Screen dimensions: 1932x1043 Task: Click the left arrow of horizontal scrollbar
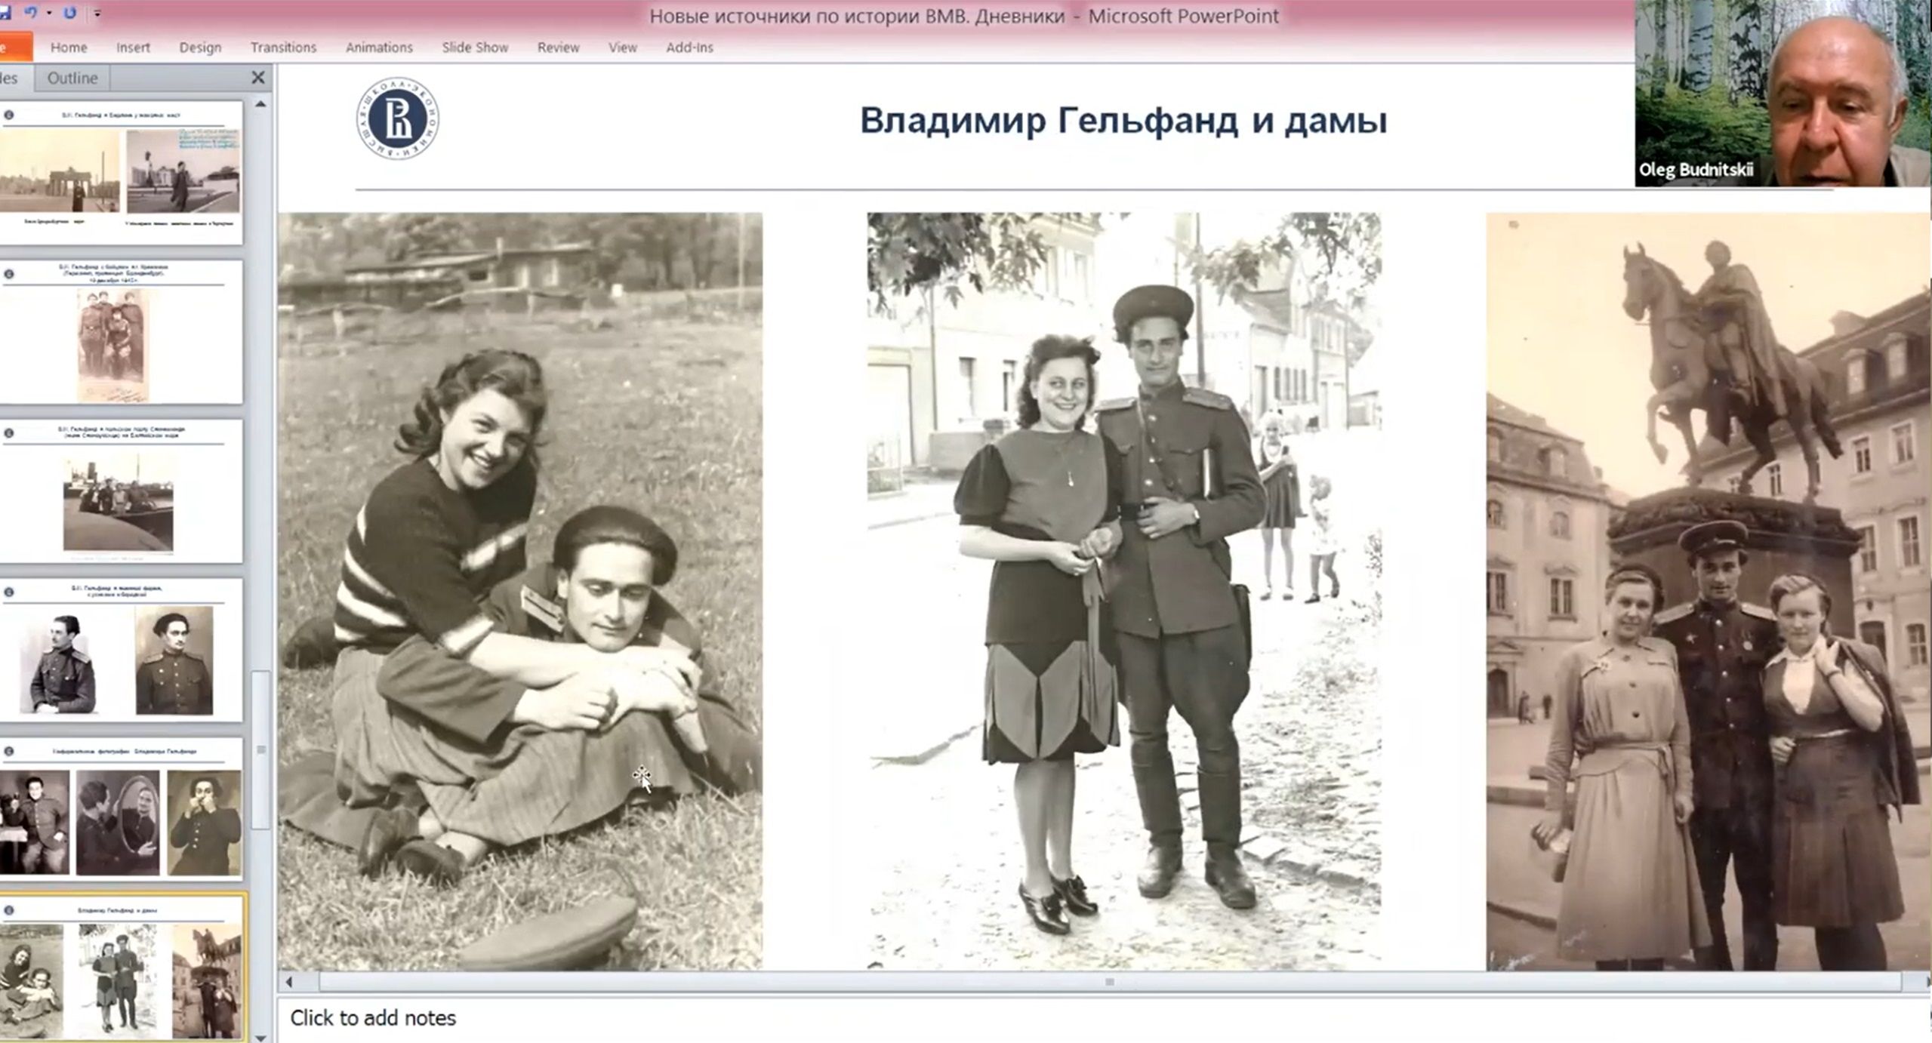pyautogui.click(x=289, y=982)
